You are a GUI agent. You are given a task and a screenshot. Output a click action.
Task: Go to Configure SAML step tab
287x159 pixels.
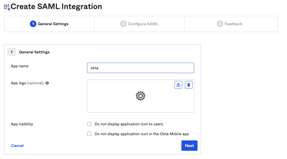point(139,24)
